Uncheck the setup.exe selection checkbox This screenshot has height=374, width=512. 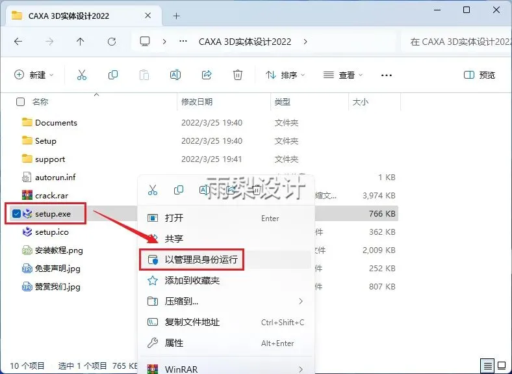pyautogui.click(x=16, y=213)
